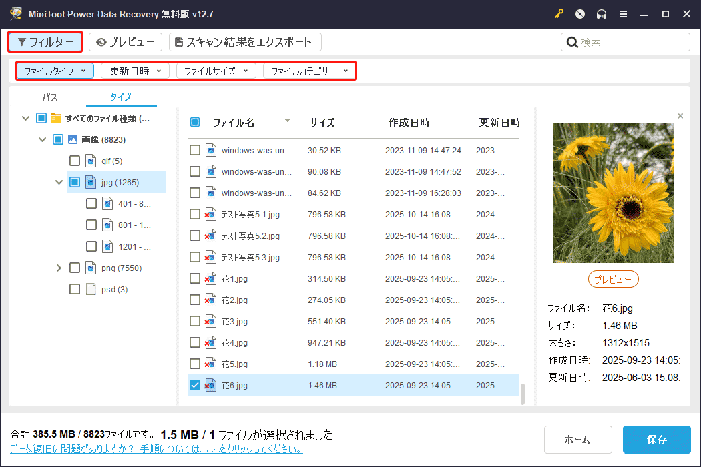The width and height of the screenshot is (701, 467).
Task: Check the checkbox next to 花1.jpg
Action: 194,278
